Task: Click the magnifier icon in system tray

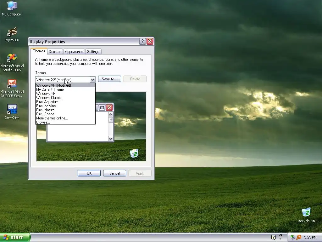Action: (x=299, y=237)
